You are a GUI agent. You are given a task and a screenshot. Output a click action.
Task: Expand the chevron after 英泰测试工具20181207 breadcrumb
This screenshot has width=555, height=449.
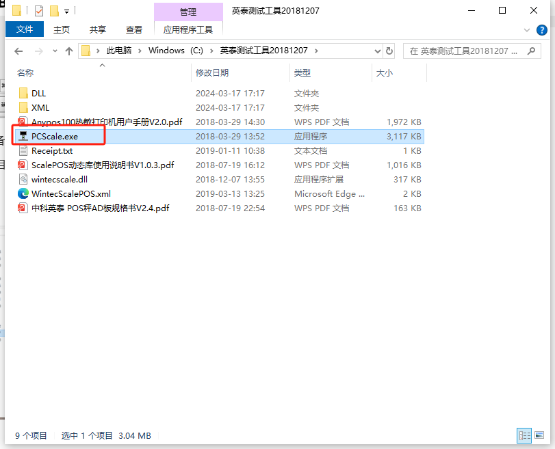tap(316, 51)
